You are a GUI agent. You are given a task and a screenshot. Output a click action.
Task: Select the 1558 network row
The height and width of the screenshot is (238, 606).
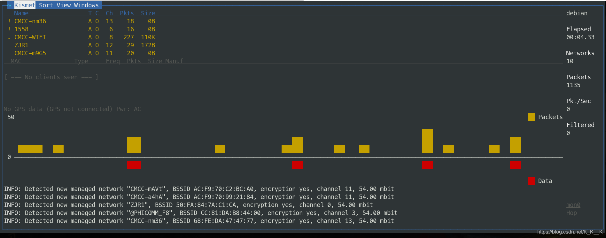82,29
